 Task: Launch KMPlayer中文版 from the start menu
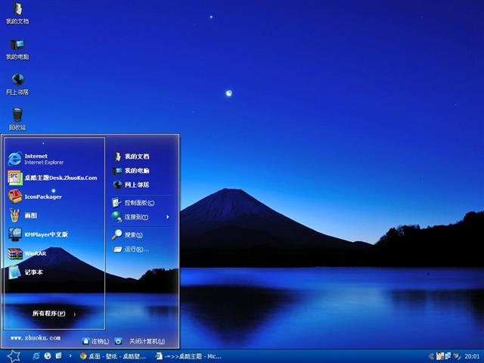point(45,234)
